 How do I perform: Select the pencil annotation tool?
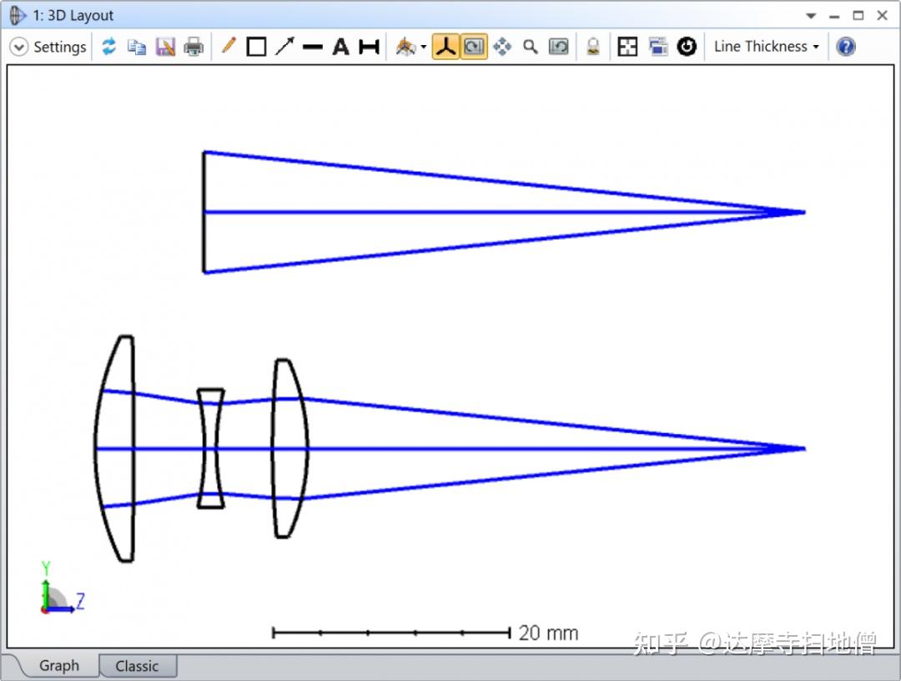(229, 46)
